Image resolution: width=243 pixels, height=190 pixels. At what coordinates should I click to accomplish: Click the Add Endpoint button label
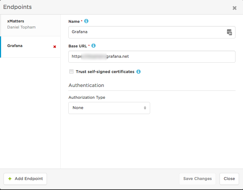pyautogui.click(x=29, y=179)
